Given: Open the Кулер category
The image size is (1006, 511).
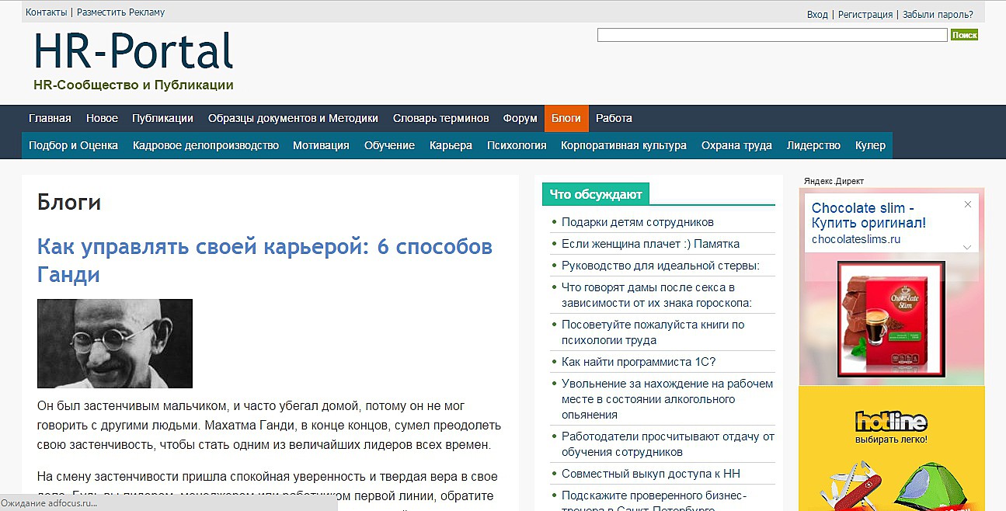Looking at the screenshot, I should click(870, 145).
